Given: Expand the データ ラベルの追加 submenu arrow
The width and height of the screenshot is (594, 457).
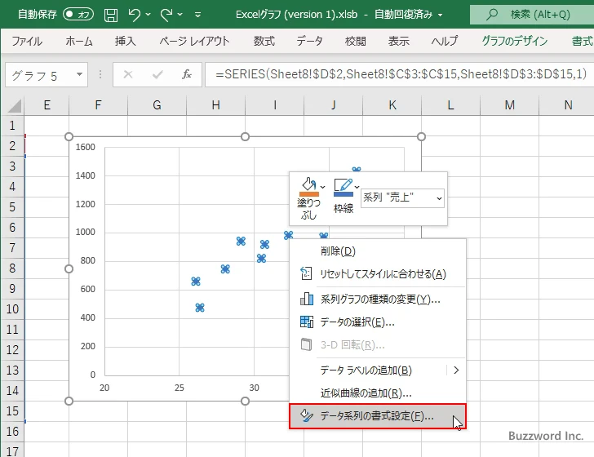Looking at the screenshot, I should point(456,370).
